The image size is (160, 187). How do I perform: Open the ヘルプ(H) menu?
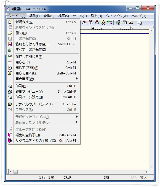139,16
